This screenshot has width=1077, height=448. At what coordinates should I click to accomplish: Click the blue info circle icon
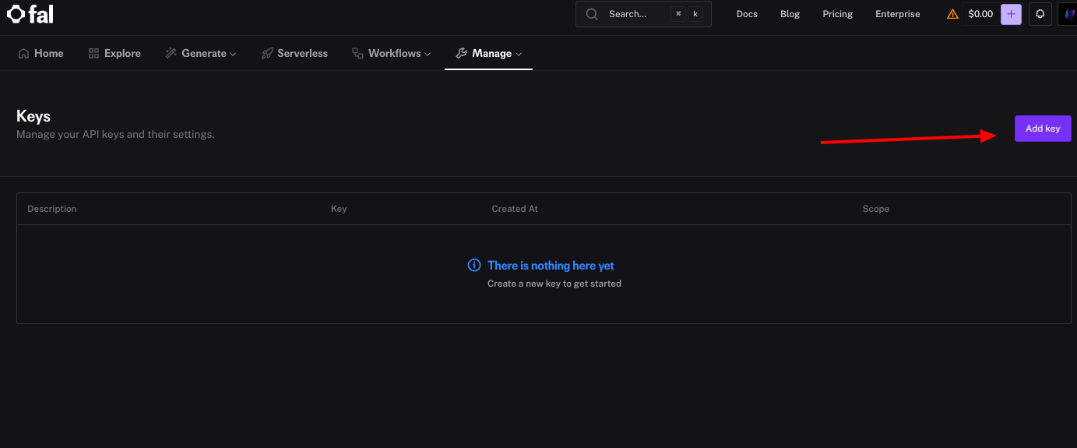coord(474,266)
